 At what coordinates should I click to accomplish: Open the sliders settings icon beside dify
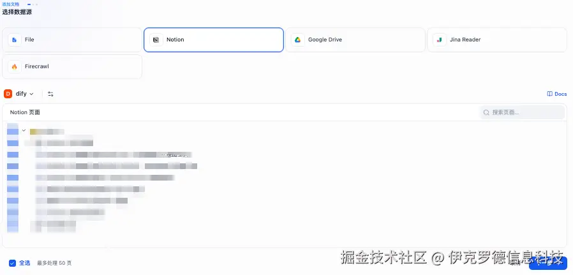(x=50, y=94)
